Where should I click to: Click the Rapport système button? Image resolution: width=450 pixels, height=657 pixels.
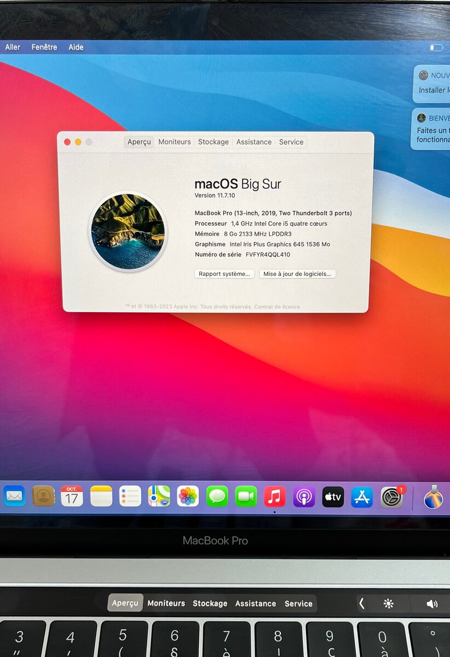[x=224, y=274]
